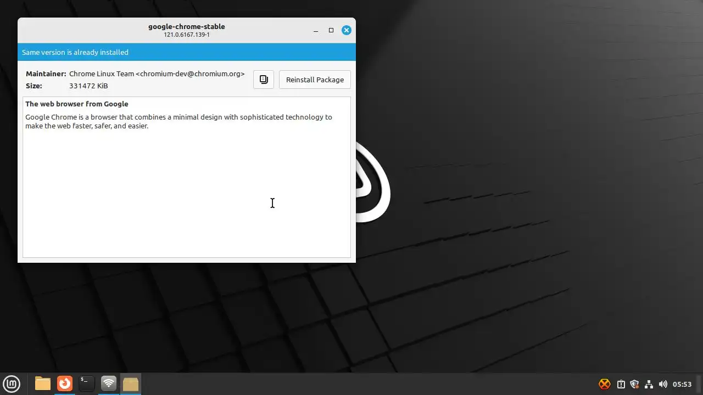Click the Google Chrome description paragraph

pyautogui.click(x=178, y=121)
